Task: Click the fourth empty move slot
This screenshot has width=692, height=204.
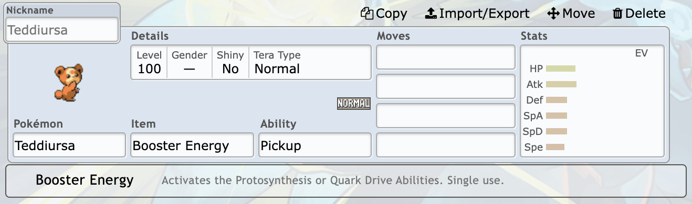Action: (446, 145)
